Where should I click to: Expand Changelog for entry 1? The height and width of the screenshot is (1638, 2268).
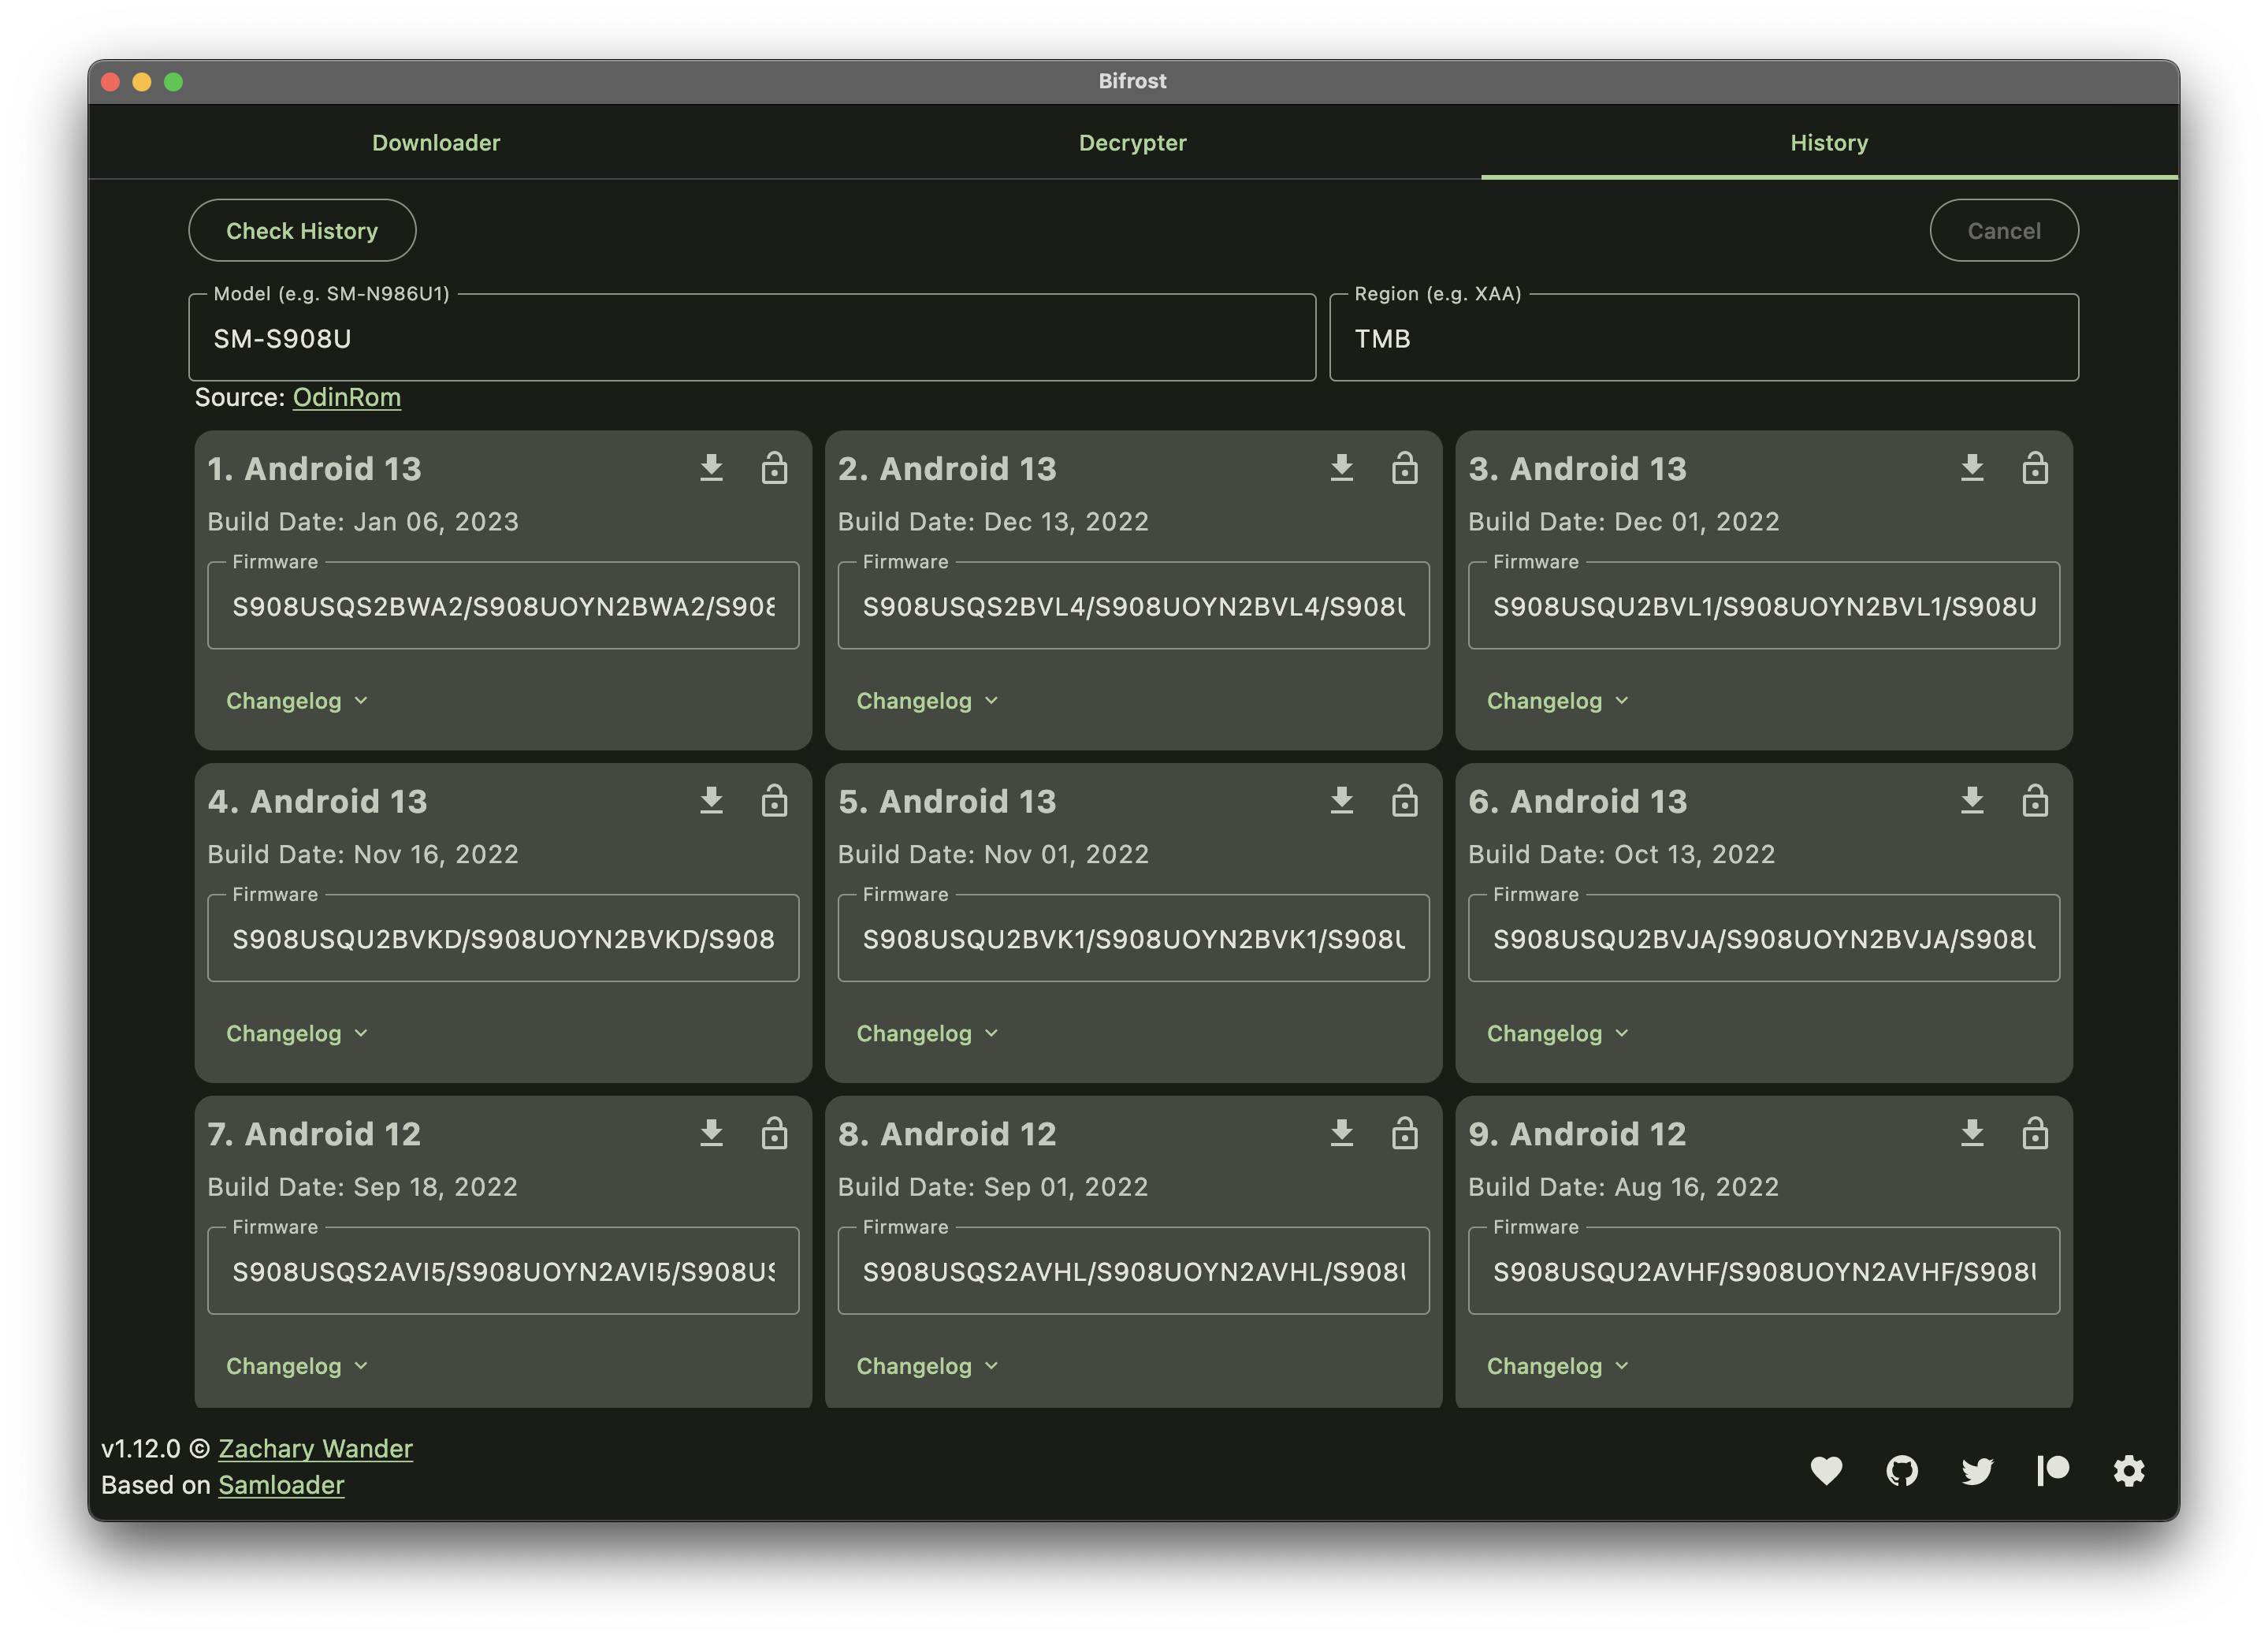(297, 701)
